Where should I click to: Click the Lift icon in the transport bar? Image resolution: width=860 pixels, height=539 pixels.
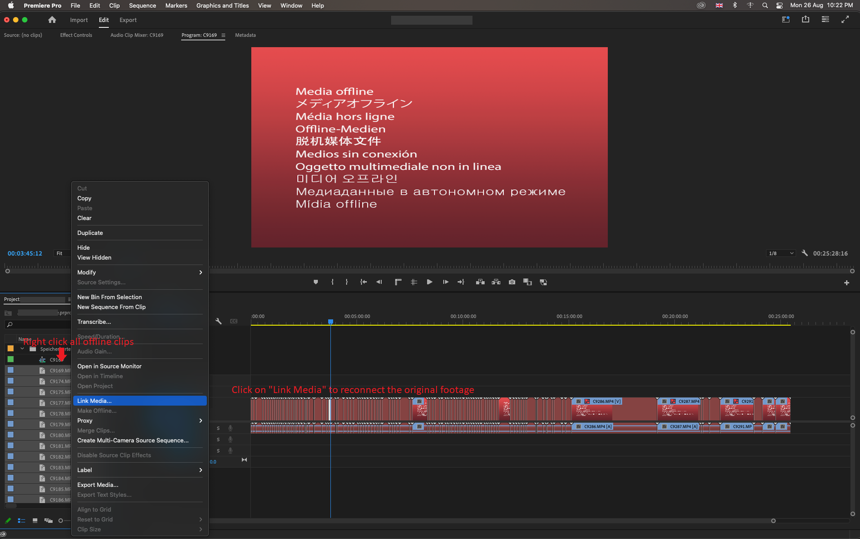pos(480,282)
